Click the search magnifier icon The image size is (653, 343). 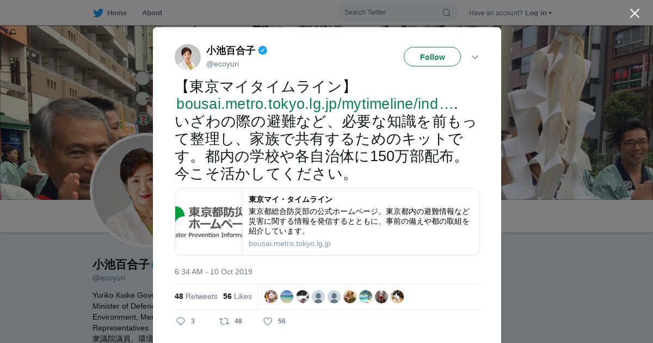tap(447, 13)
